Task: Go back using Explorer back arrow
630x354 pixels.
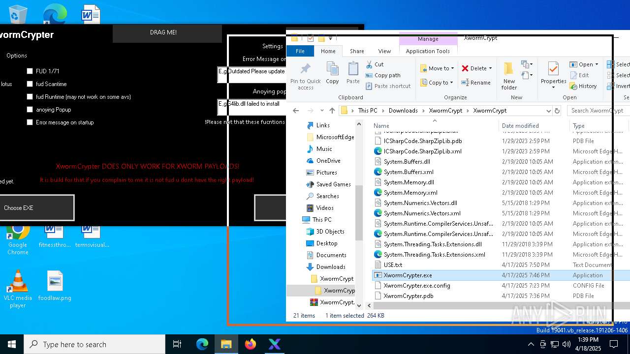Action: (296, 111)
